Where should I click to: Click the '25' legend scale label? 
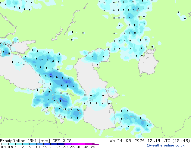(58, 147)
